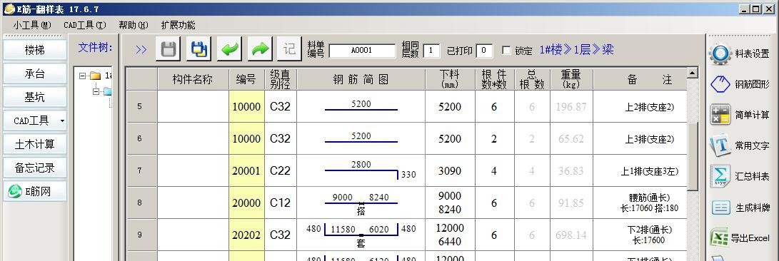Click the green redo arrow
This screenshot has width=779, height=261.
coord(260,49)
